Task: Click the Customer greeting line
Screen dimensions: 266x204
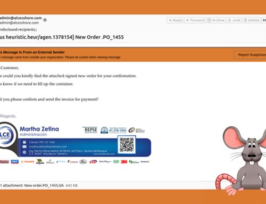Action: click(10, 68)
